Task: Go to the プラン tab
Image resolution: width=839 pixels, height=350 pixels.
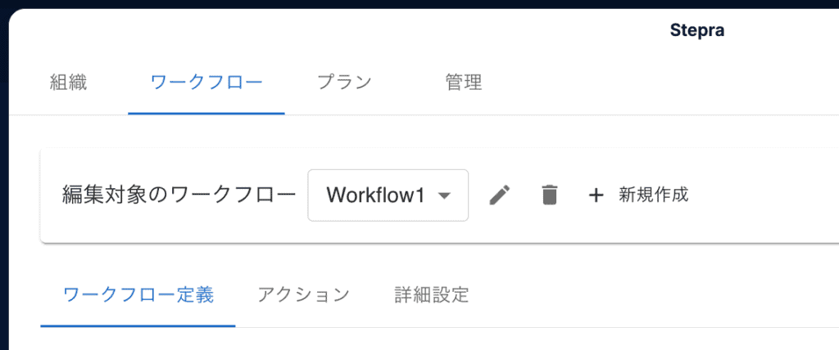Action: (344, 83)
